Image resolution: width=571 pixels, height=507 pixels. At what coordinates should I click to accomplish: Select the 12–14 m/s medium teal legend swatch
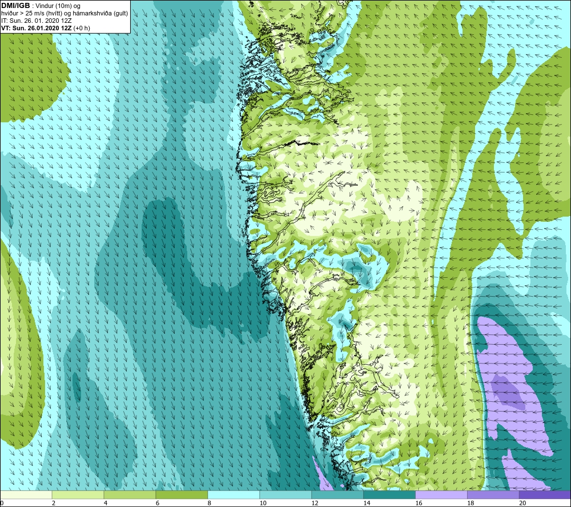pos(337,495)
